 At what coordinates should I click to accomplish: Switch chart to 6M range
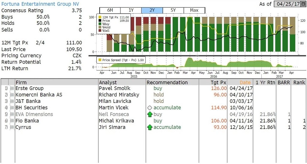(110, 10)
